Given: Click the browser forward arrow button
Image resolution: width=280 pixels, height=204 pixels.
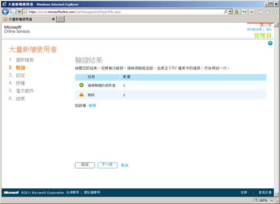Looking at the screenshot, I should 13,12.
